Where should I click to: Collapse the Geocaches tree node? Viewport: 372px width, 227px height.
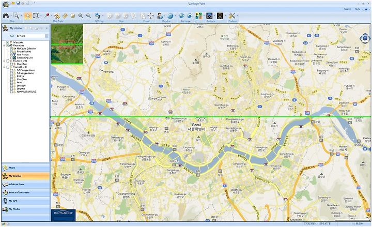4,46
